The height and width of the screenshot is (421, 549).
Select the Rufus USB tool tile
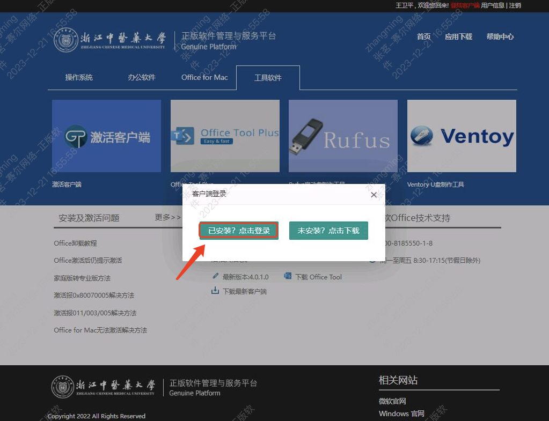(x=343, y=136)
